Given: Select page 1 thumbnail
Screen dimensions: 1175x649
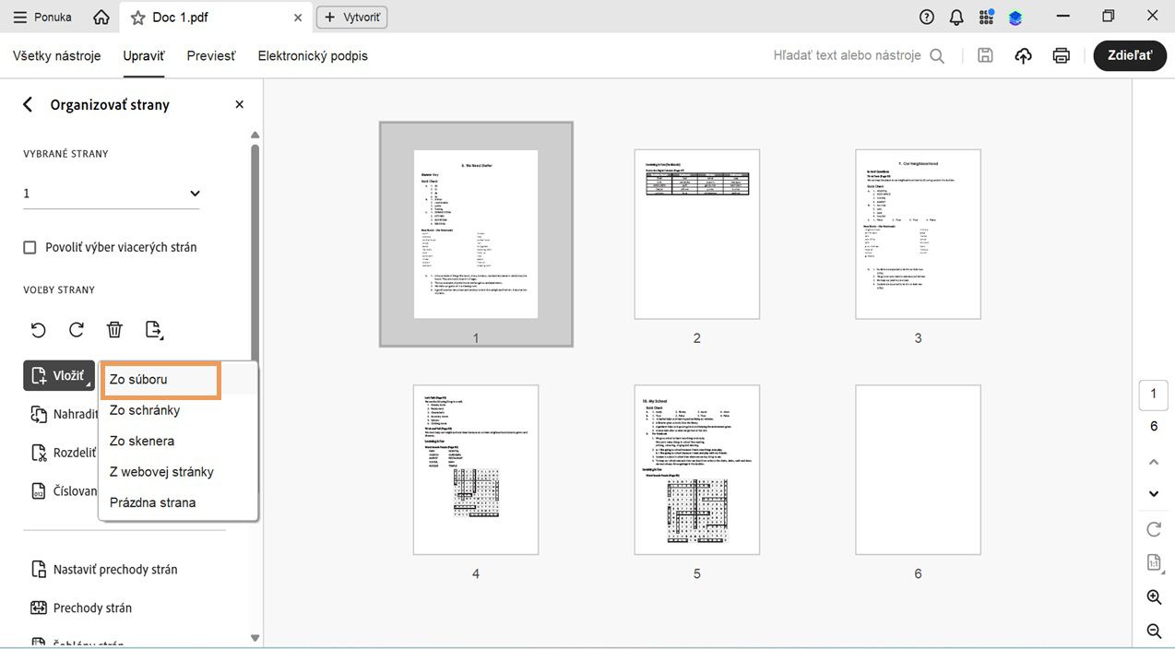Looking at the screenshot, I should 475,234.
